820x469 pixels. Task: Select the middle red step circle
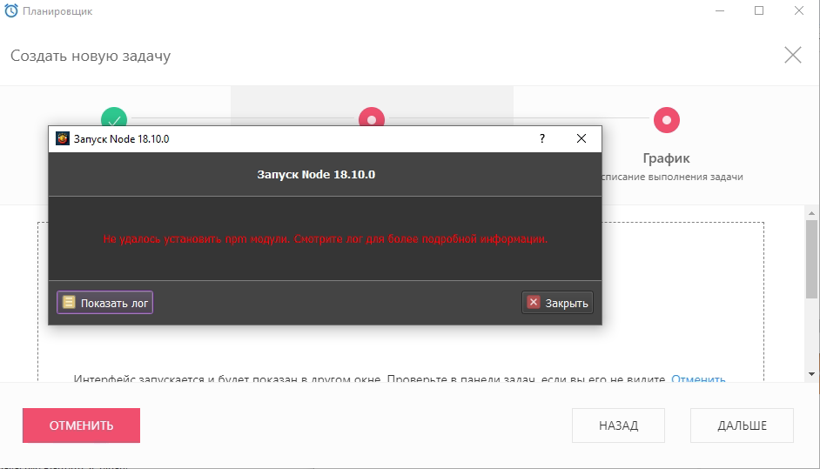372,117
